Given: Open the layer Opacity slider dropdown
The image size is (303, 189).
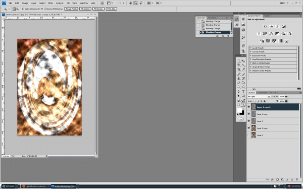Looking at the screenshot, I should (x=286, y=96).
